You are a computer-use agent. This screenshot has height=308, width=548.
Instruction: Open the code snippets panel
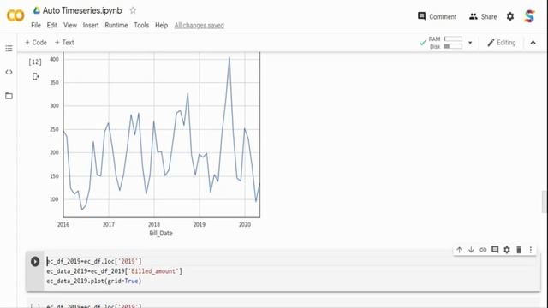pyautogui.click(x=9, y=72)
